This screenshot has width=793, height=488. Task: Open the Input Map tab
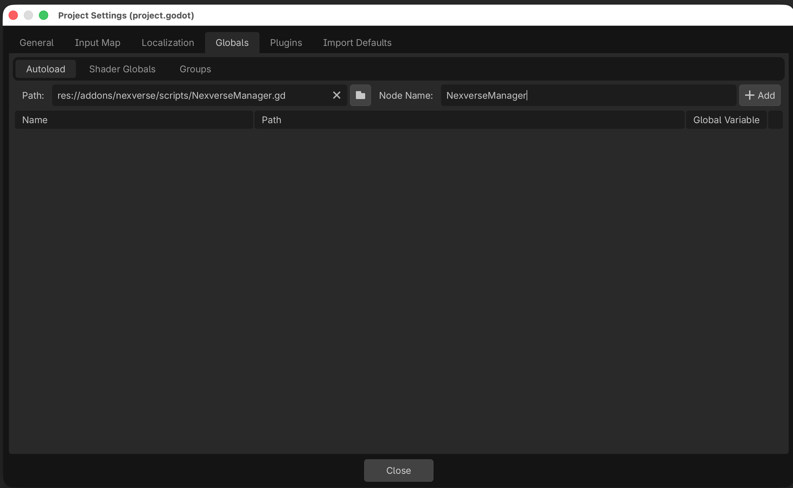[97, 42]
